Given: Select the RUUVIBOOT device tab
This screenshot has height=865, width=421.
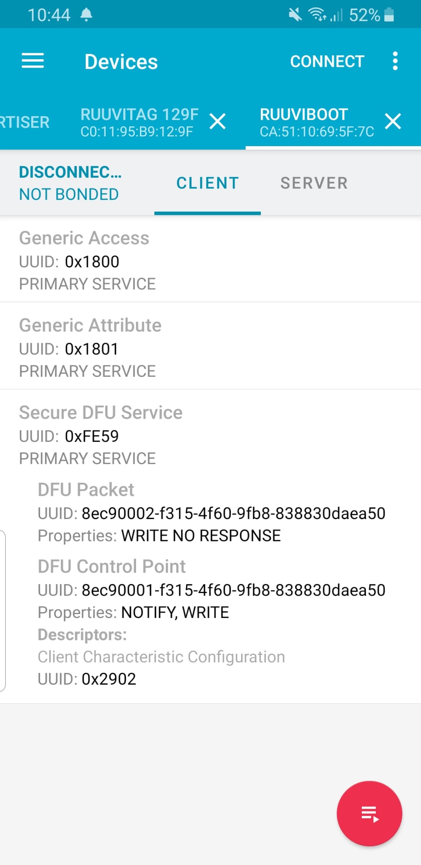Looking at the screenshot, I should 317,122.
